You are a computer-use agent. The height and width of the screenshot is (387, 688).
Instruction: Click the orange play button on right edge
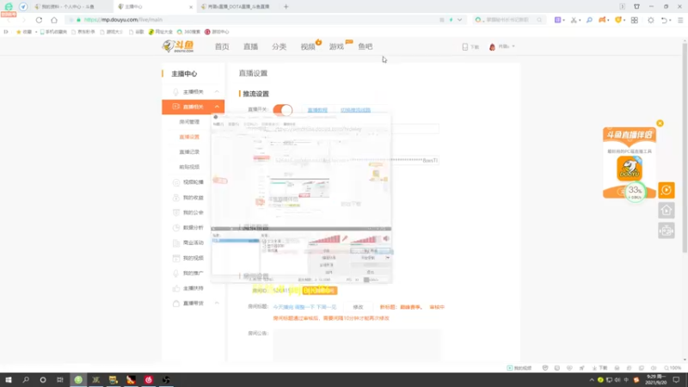[x=666, y=190]
